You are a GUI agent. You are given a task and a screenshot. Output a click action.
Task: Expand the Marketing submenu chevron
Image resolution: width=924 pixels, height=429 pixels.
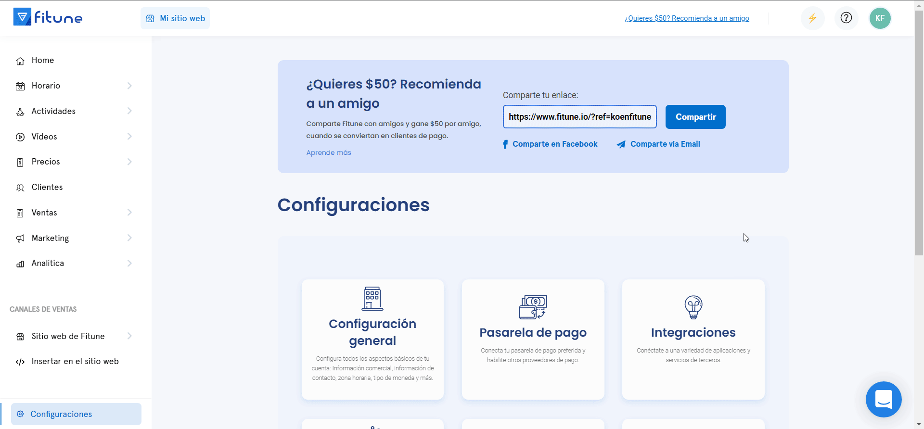coord(129,238)
